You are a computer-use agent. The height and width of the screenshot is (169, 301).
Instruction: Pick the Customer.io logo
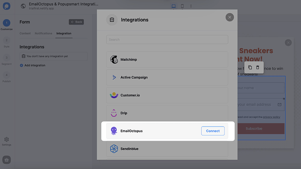114,95
